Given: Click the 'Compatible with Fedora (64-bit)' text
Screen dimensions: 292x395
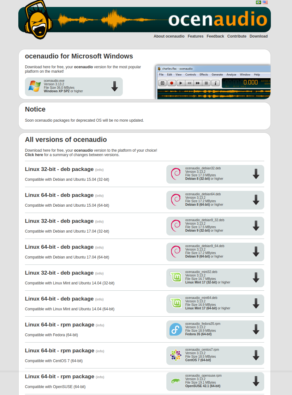Looking at the screenshot, I should point(51,335).
